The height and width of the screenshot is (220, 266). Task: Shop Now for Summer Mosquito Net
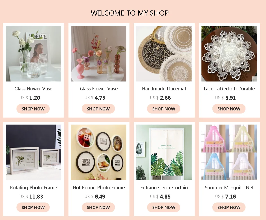coord(229,207)
